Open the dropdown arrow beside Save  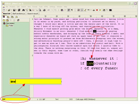pos(16,10)
